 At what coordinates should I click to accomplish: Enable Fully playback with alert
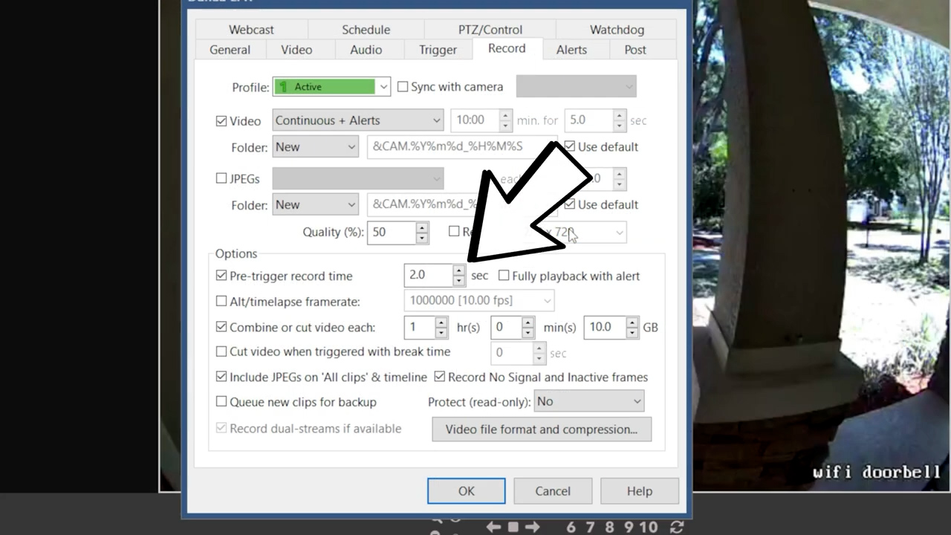pos(504,276)
